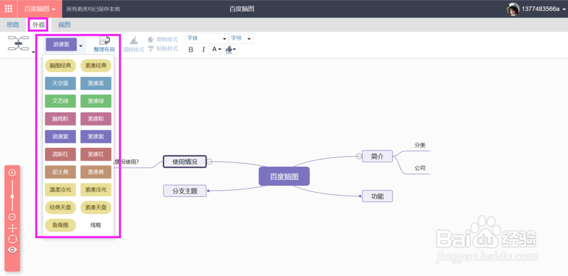
Task: Collapse the 简介 branch expander
Action: [x=359, y=156]
